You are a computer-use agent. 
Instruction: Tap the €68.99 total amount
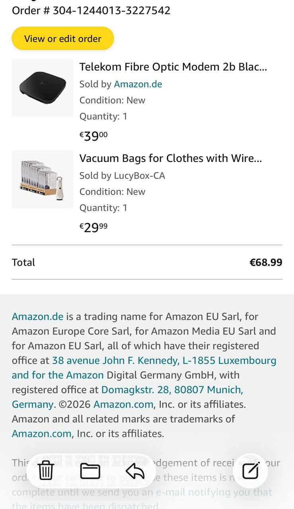coord(266,262)
